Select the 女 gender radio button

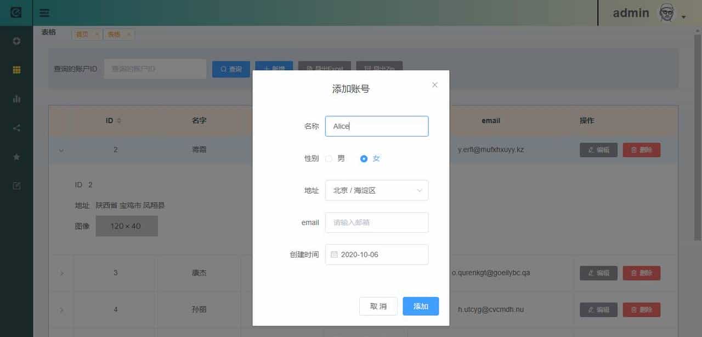pyautogui.click(x=364, y=158)
